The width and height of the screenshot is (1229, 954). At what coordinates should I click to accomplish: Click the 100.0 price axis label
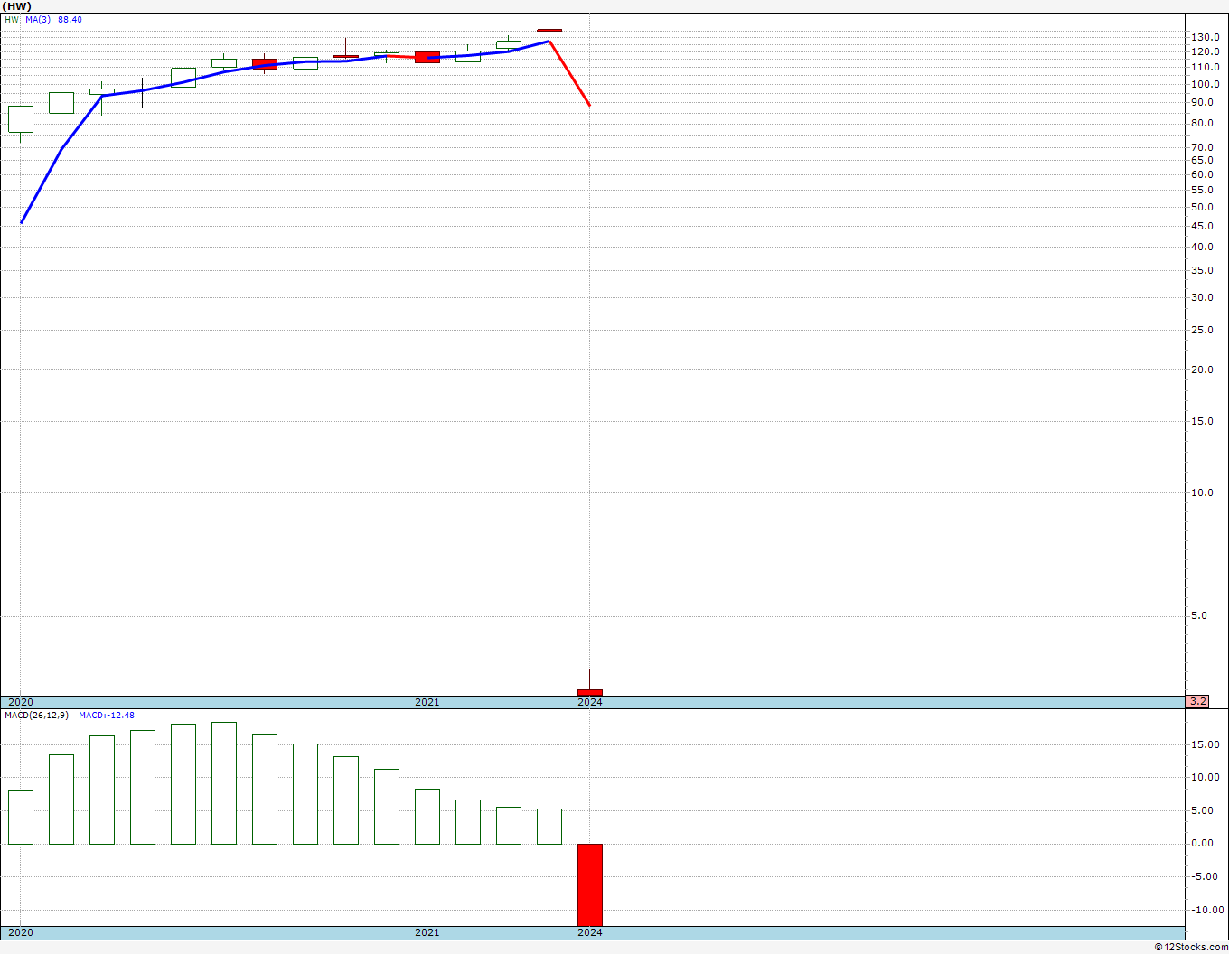(1205, 84)
